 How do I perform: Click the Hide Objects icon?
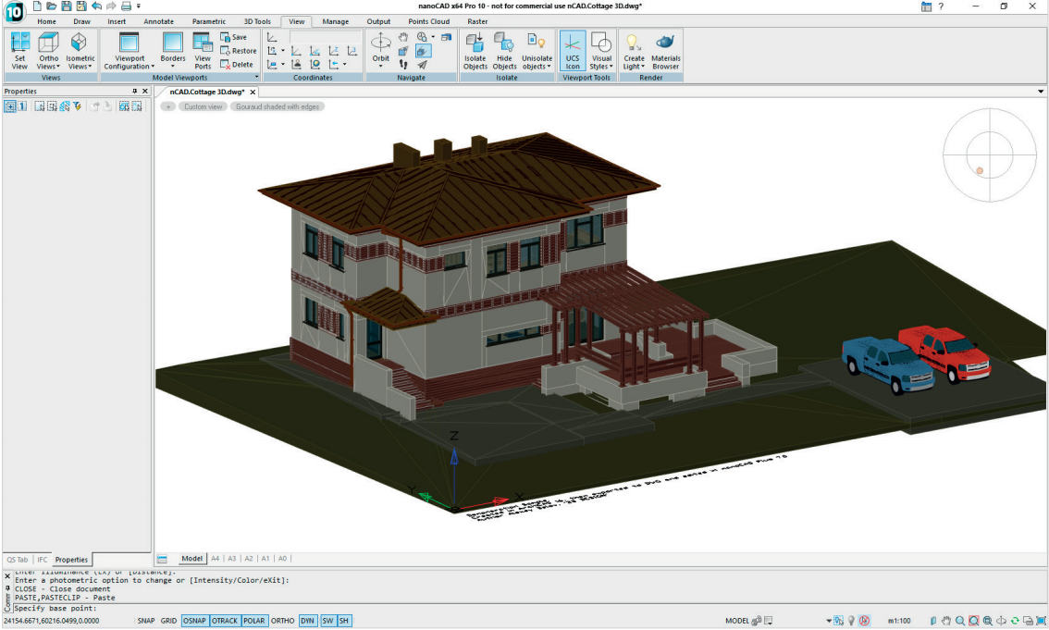coord(504,43)
